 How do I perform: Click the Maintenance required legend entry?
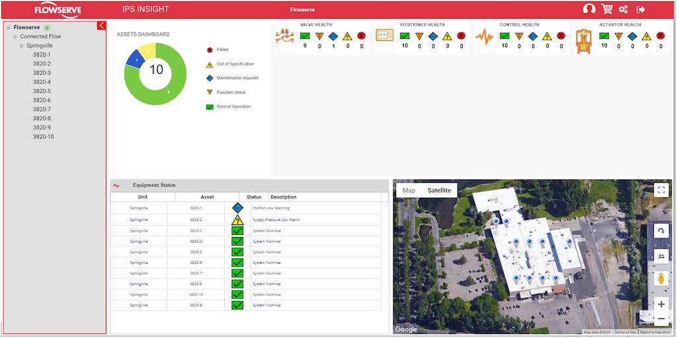232,78
